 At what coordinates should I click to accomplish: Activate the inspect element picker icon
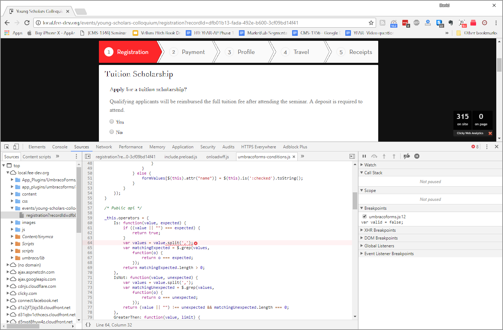pyautogui.click(x=7, y=147)
